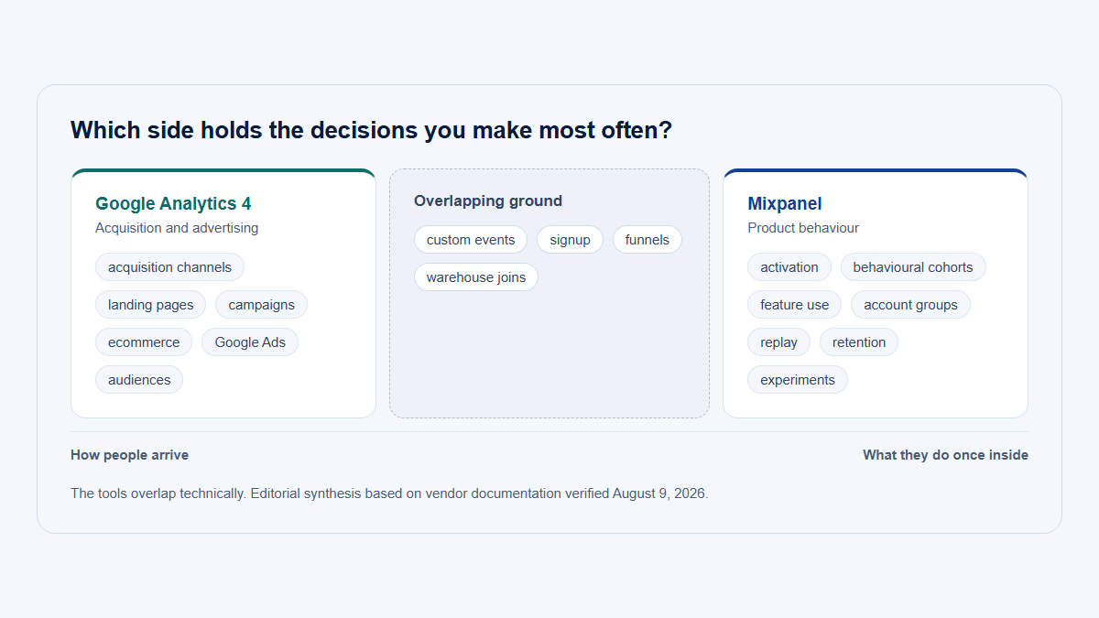Select the behavioural cohorts chip
Image resolution: width=1099 pixels, height=618 pixels.
pos(913,267)
